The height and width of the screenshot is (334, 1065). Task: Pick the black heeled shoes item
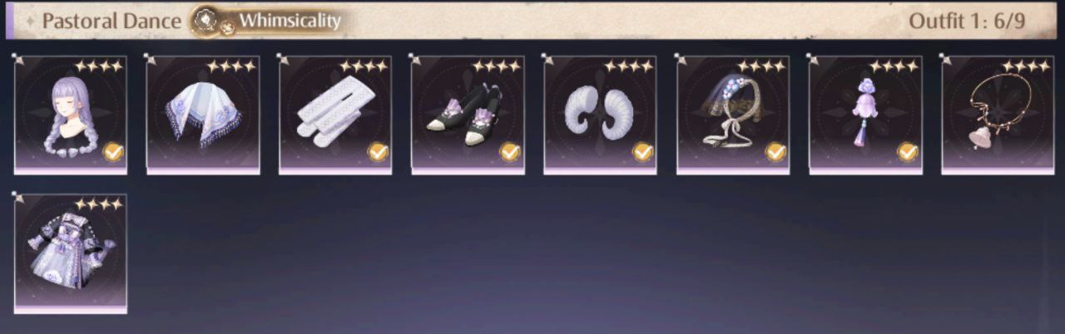point(468,115)
